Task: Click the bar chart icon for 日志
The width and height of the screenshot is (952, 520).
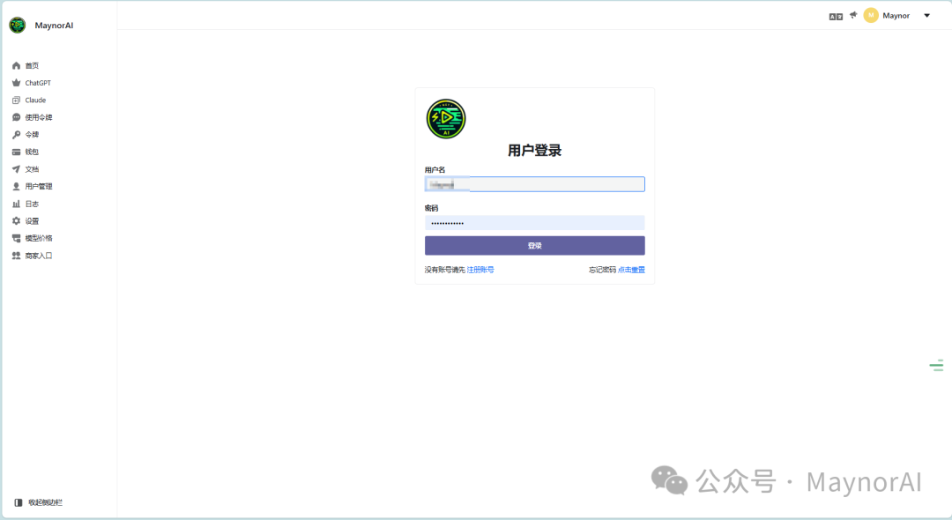Action: coord(16,204)
